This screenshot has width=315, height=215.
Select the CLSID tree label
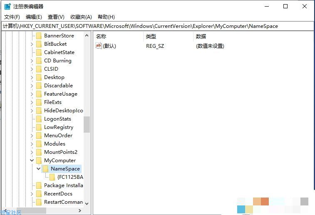(51, 69)
